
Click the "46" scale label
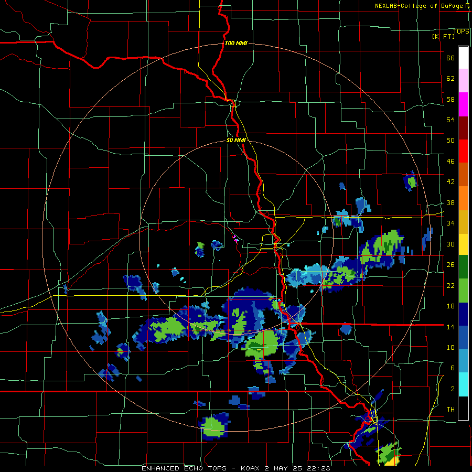pos(450,162)
